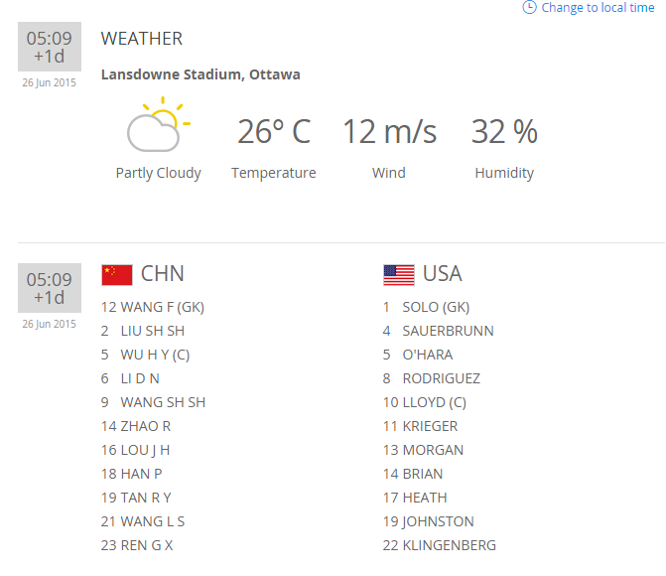Click Lansdowne Stadium, Ottawa venue text
Viewport: 666px width, 576px height.
[x=200, y=74]
